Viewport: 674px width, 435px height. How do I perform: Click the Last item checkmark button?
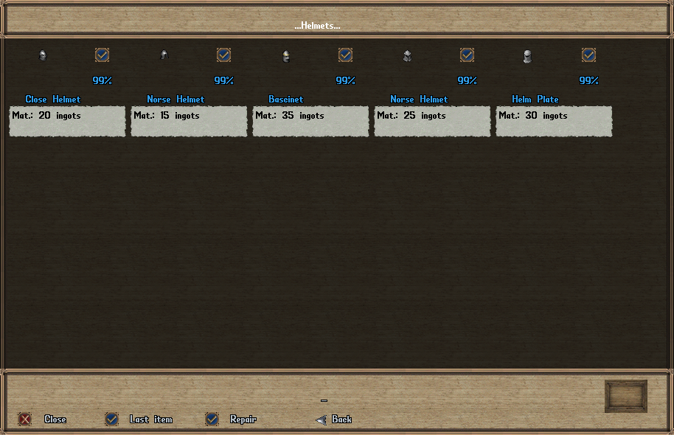click(x=111, y=419)
